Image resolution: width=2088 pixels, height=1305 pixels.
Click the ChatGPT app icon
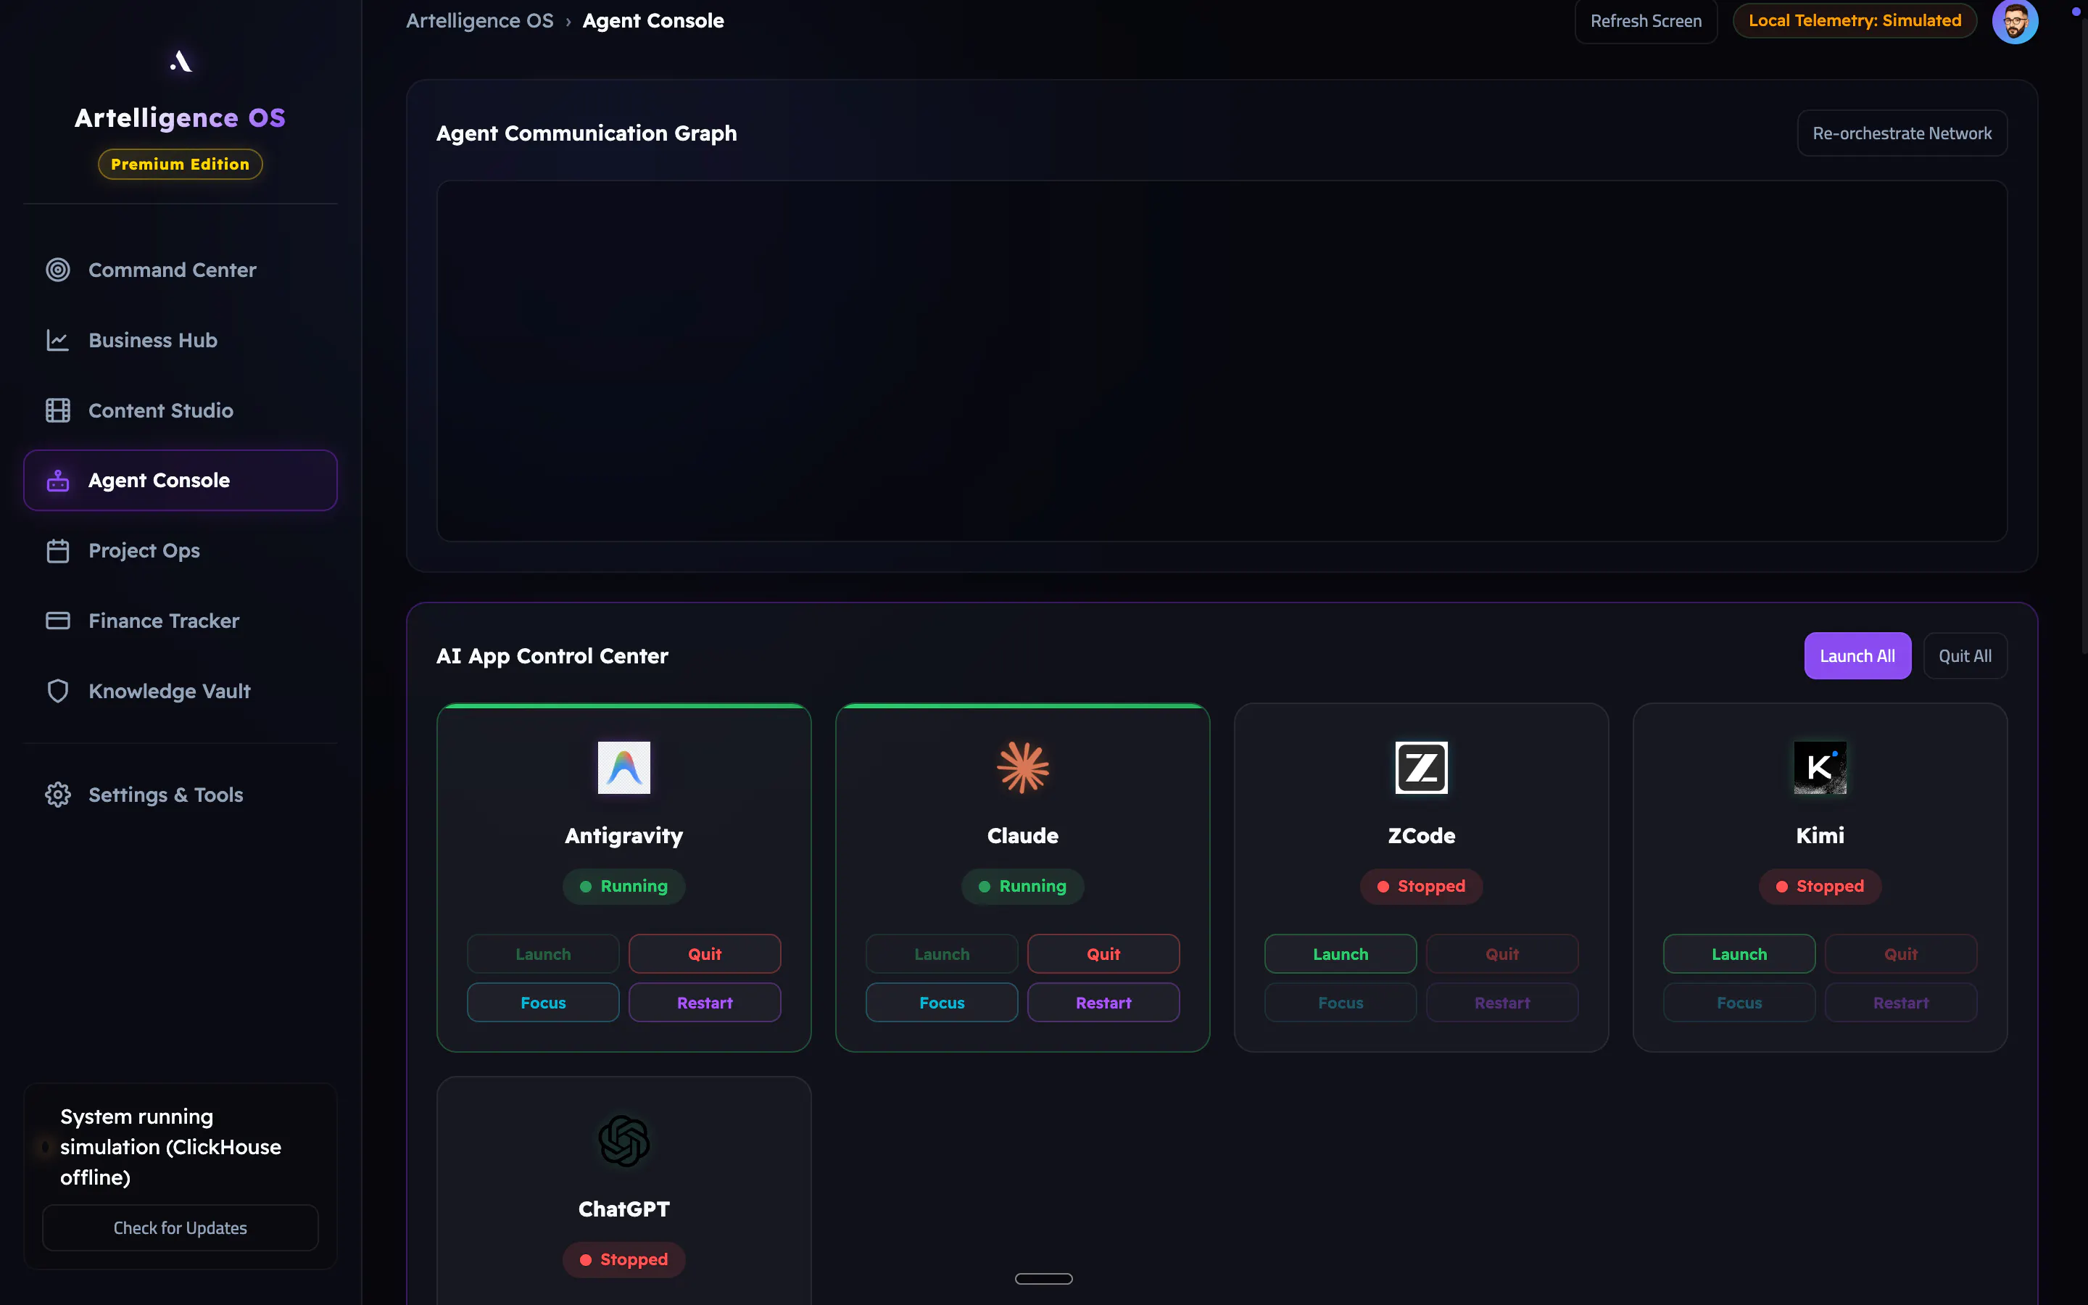[623, 1141]
